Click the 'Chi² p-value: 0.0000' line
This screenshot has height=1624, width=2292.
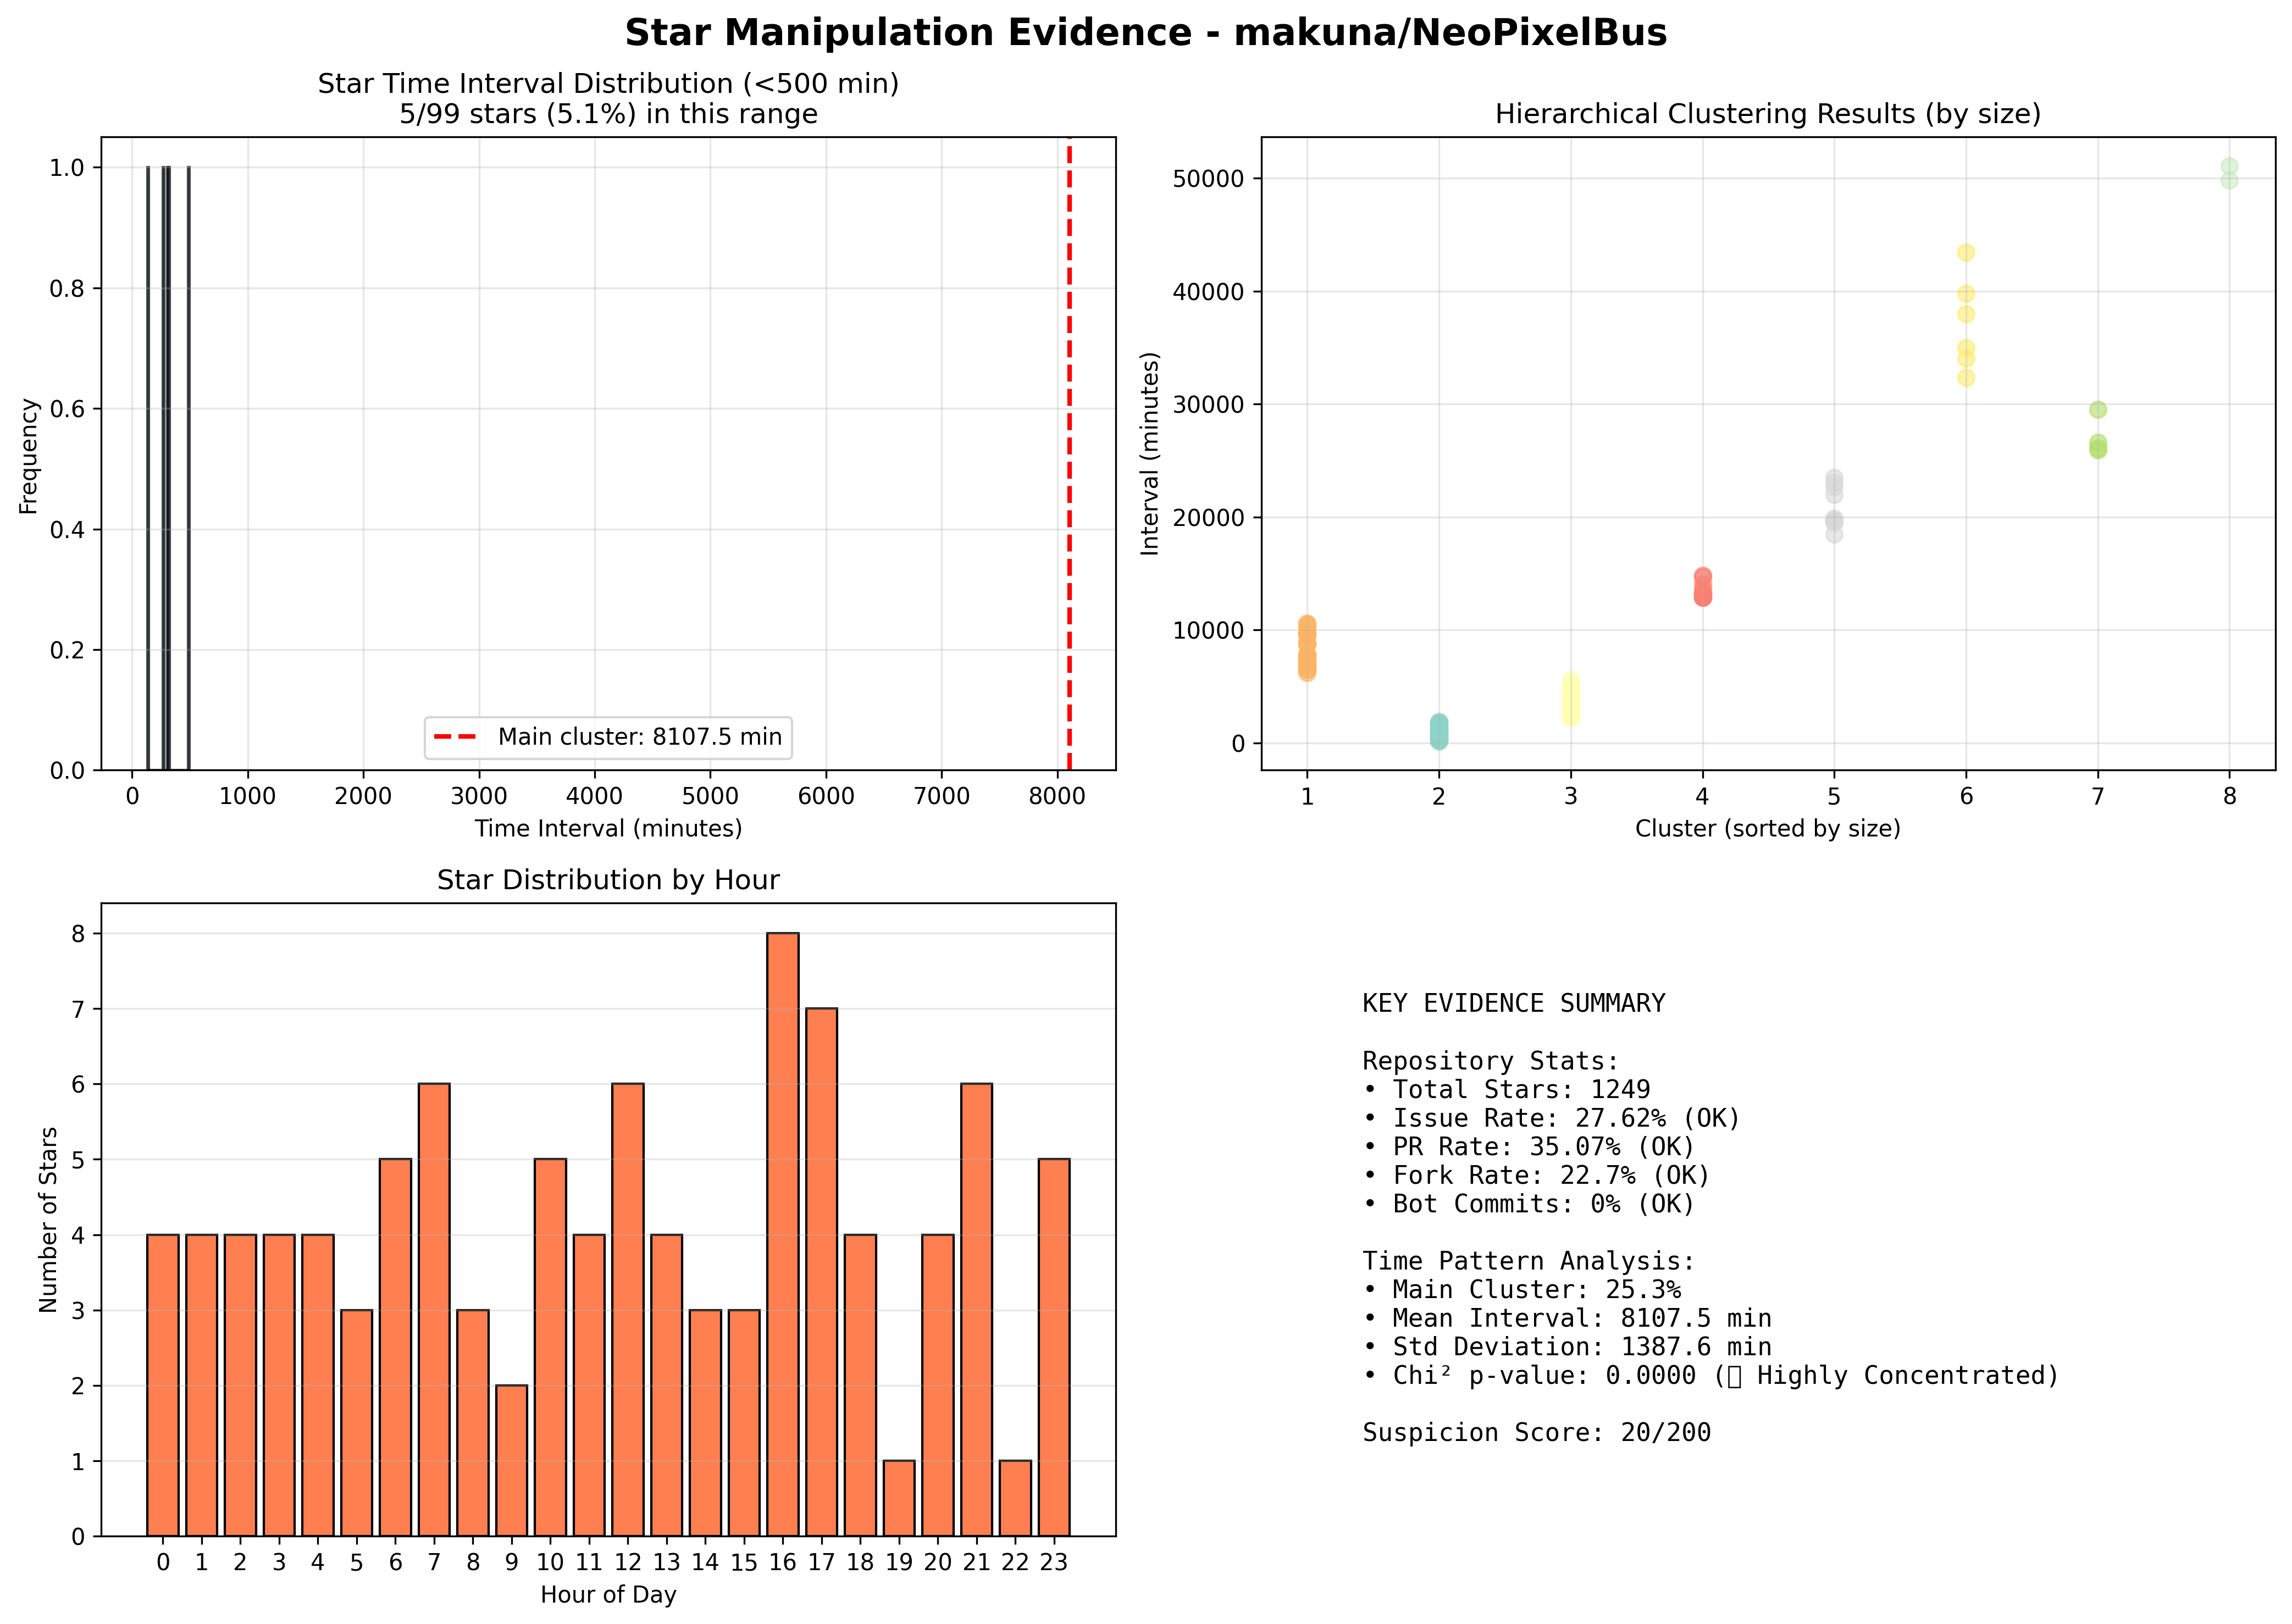click(1710, 1376)
